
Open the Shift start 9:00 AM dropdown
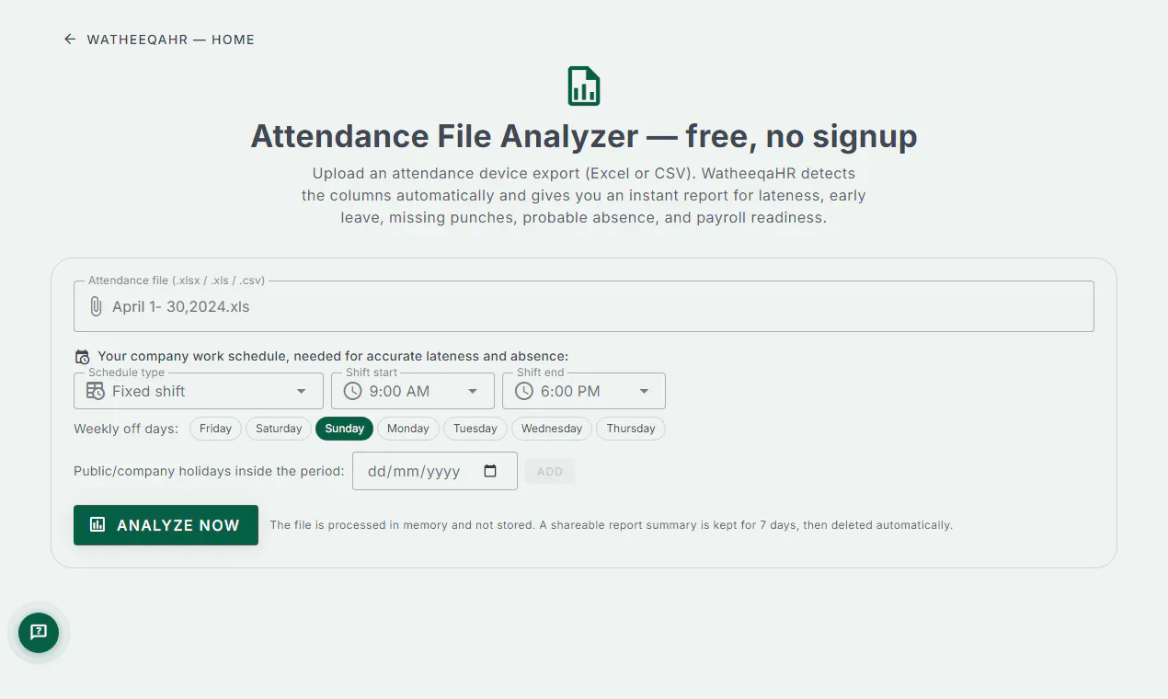pos(413,391)
